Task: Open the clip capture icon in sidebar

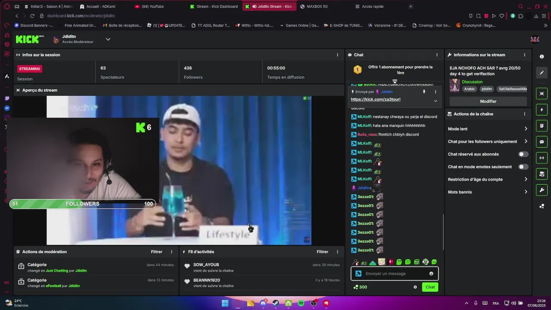Action: [542, 94]
